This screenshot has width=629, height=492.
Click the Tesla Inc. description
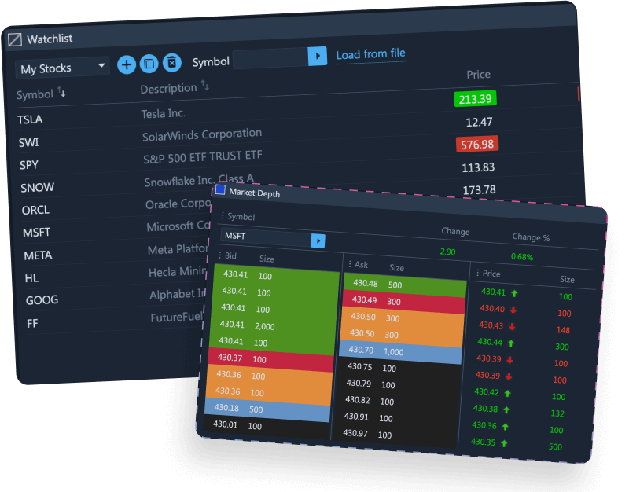point(164,114)
